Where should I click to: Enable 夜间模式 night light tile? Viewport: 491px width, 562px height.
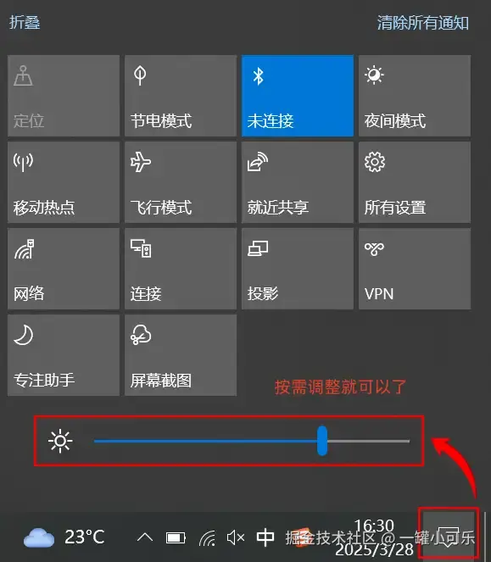click(415, 96)
